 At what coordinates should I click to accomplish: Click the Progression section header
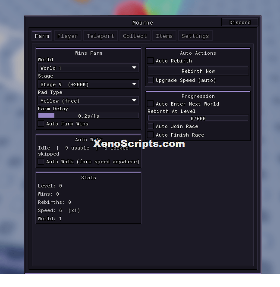[x=198, y=96]
